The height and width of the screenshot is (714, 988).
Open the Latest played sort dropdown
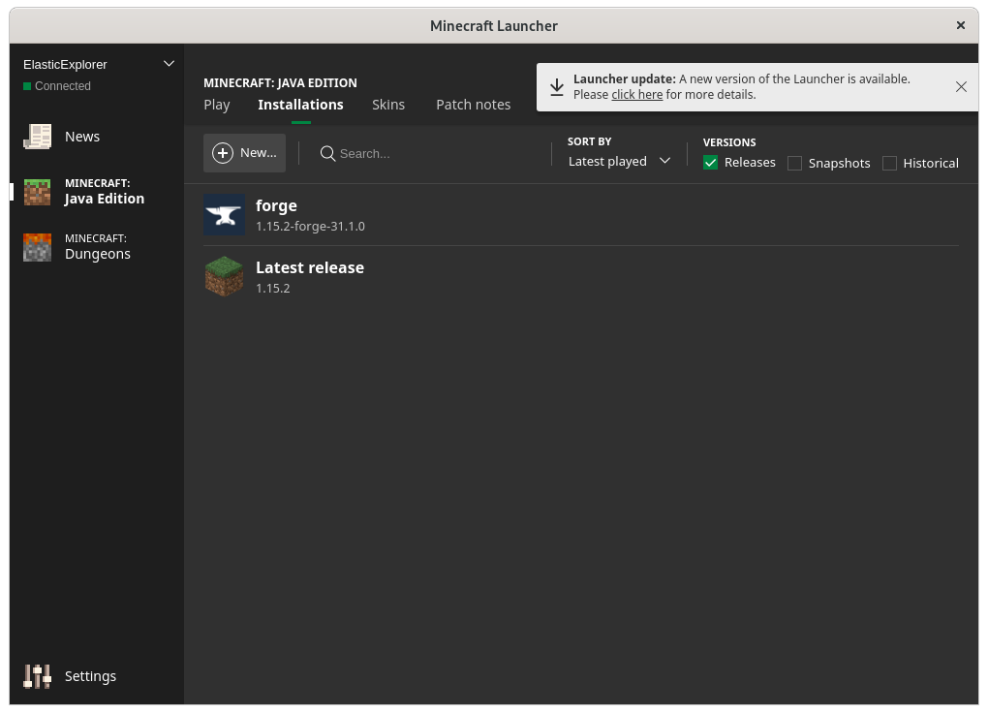[619, 162]
